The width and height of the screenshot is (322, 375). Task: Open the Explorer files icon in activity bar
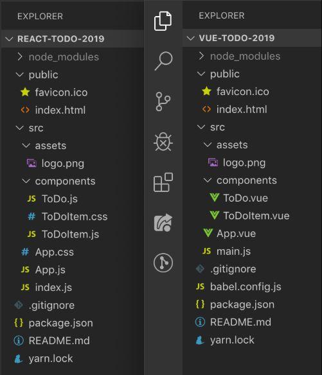tap(163, 21)
